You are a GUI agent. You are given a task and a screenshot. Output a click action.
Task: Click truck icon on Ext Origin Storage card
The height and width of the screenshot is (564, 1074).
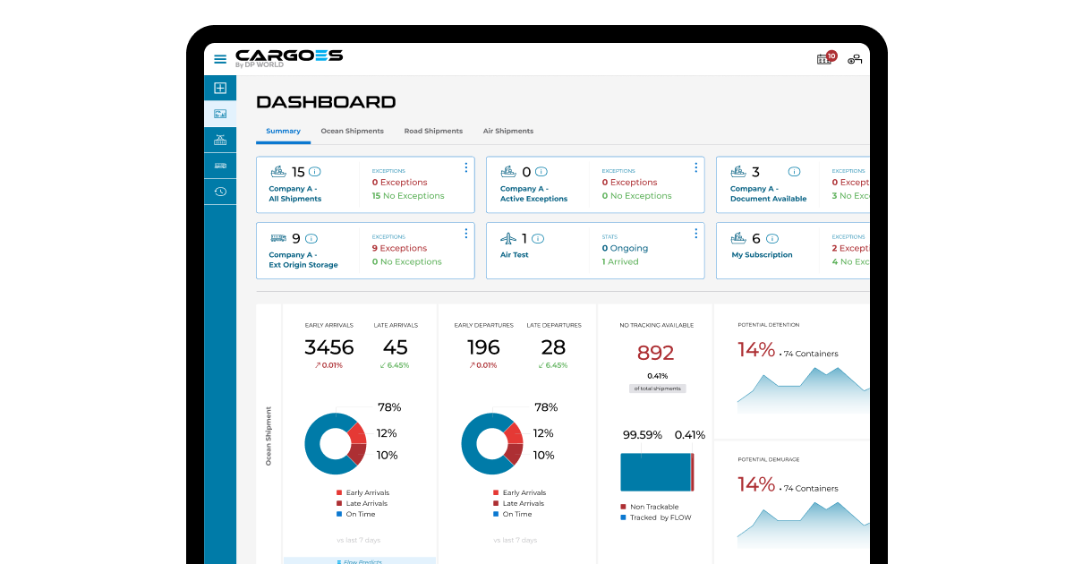(278, 238)
